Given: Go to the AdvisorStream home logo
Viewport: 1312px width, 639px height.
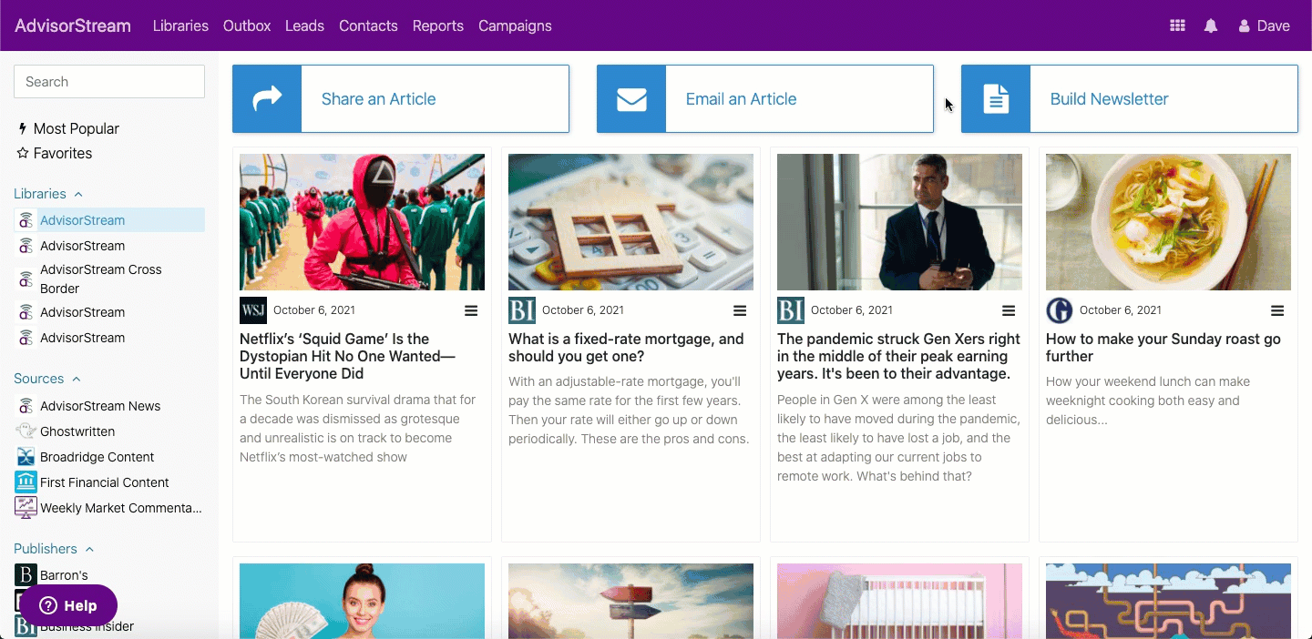Looking at the screenshot, I should coord(73,25).
